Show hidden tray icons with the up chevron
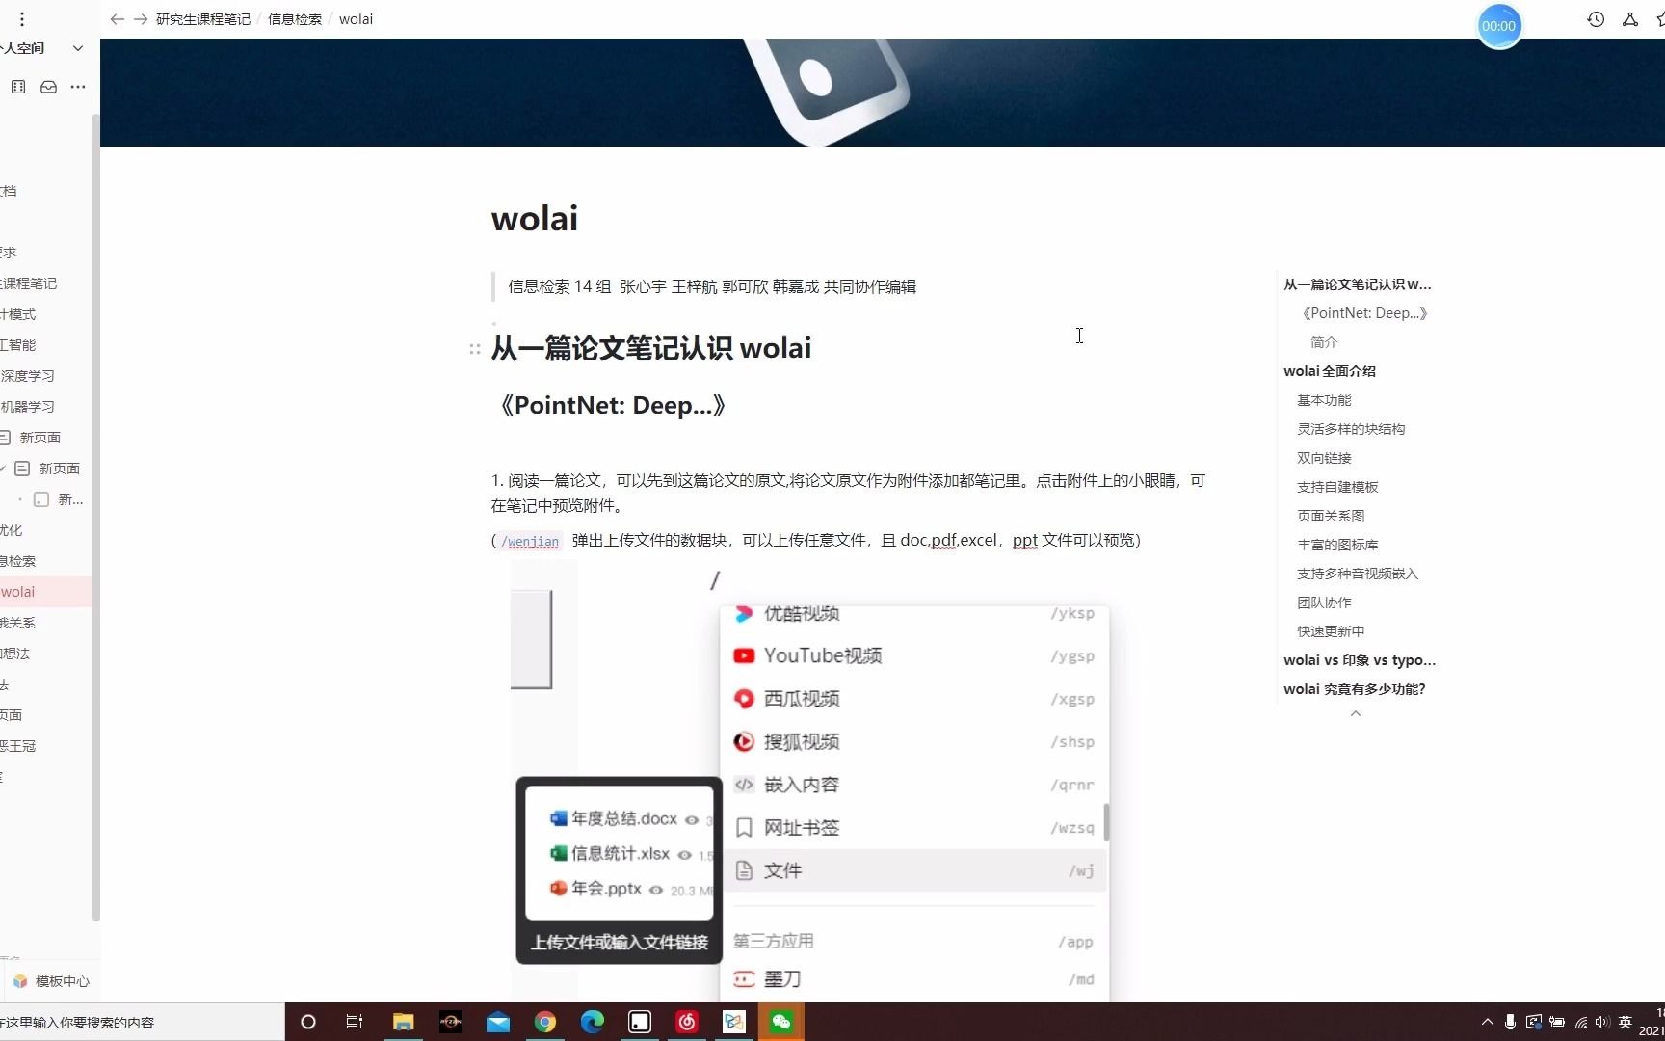This screenshot has height=1041, width=1665. [1487, 1022]
